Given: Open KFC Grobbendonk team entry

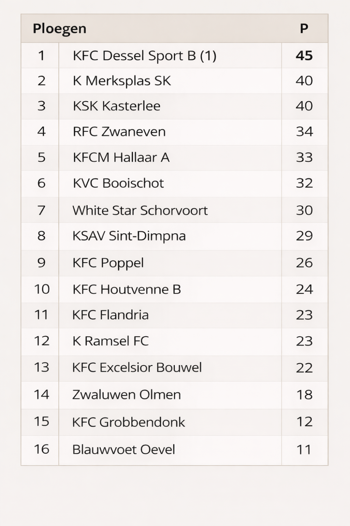Looking at the screenshot, I should (x=128, y=422).
